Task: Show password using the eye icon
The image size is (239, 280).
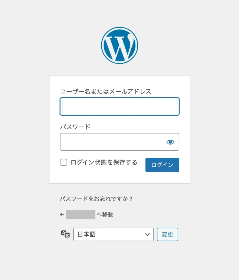Action: click(x=170, y=142)
